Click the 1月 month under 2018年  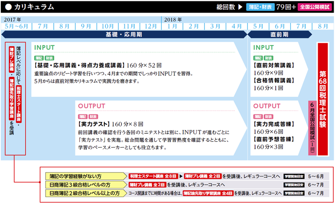[172, 26]
